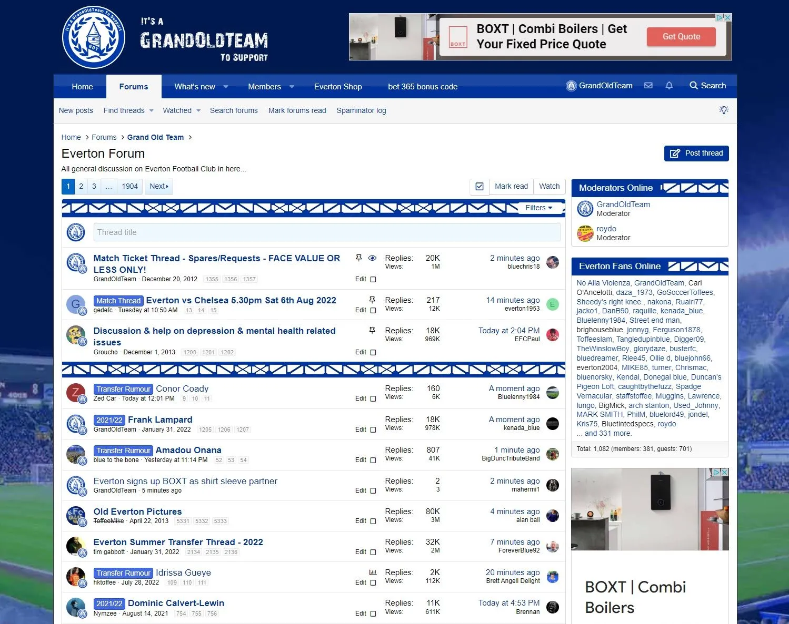Select the Forums tab
Screen dimensions: 789x624
click(134, 87)
